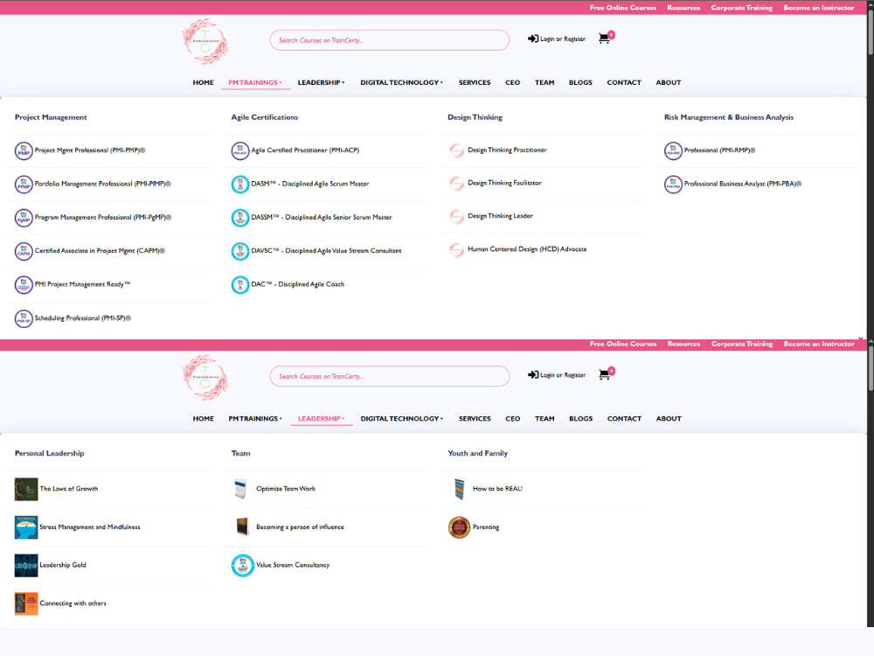Click the Design Thinking column heading
This screenshot has width=874, height=656.
coord(475,117)
